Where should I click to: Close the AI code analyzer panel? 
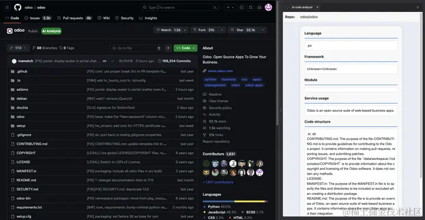click(x=418, y=7)
